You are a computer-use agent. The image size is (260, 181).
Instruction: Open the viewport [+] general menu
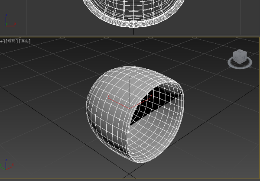click(x=1, y=41)
